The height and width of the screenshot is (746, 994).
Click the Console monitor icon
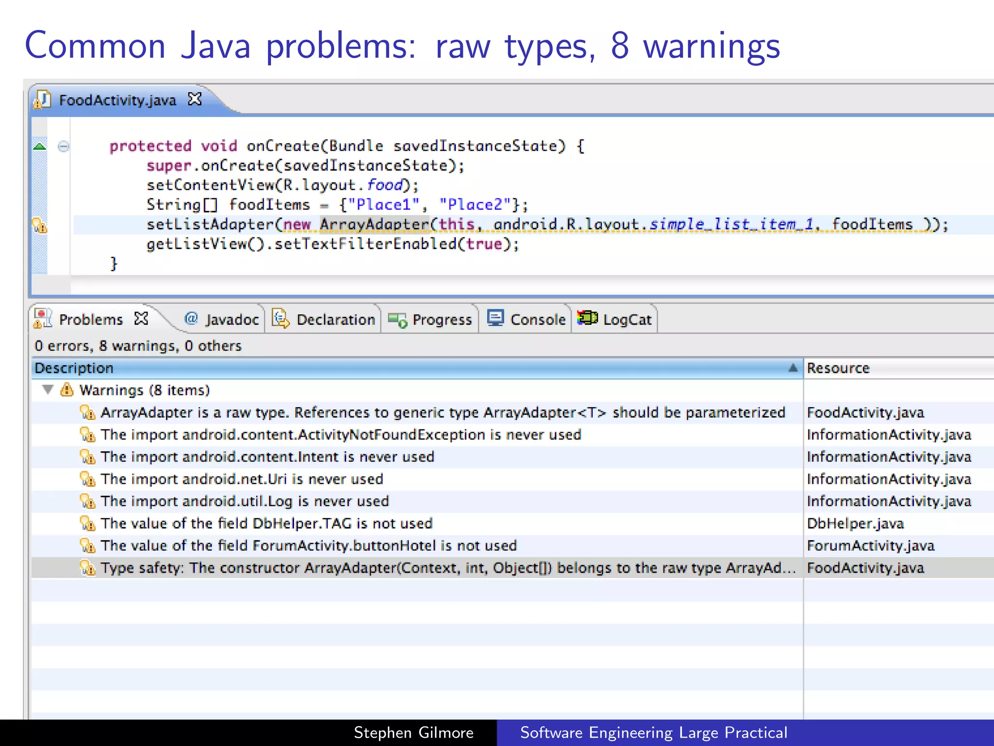[x=496, y=318]
